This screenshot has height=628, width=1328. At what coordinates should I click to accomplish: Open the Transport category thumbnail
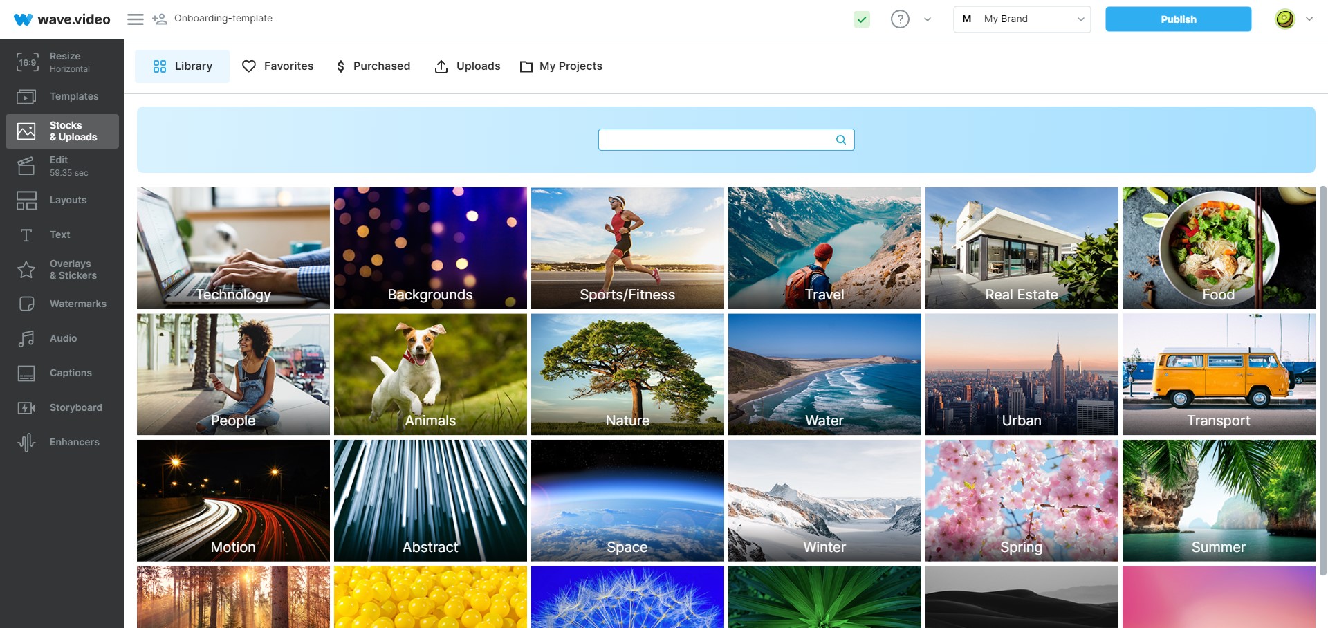coord(1219,374)
